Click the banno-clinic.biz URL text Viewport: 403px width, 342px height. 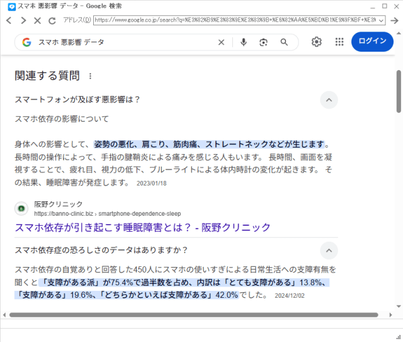point(108,214)
